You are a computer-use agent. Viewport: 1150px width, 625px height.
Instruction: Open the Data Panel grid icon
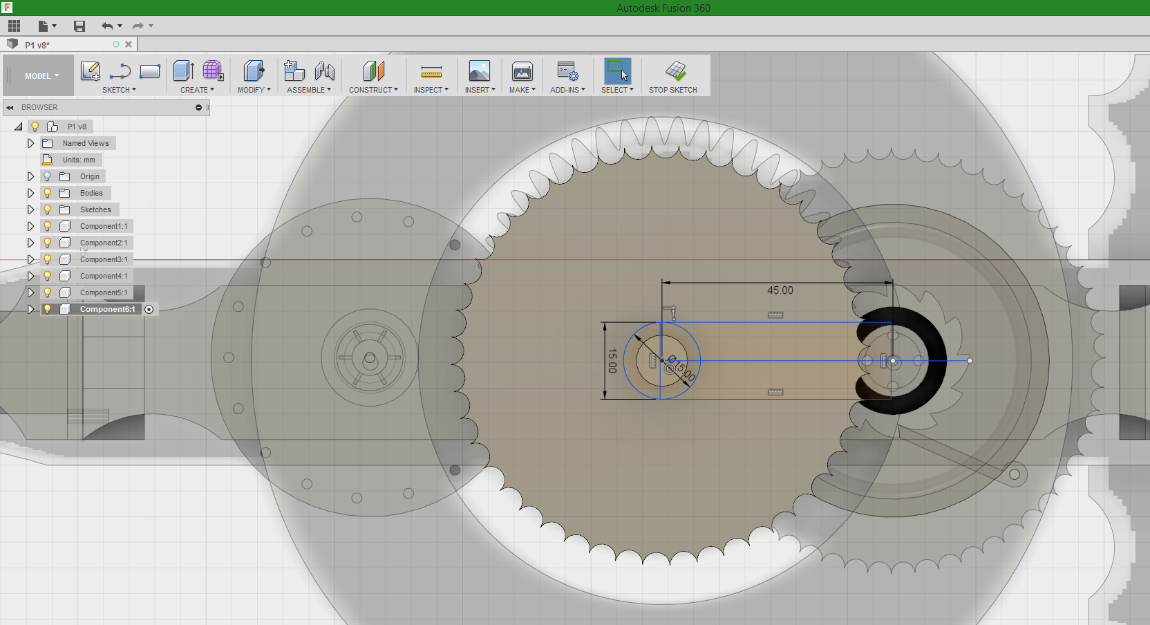click(x=14, y=26)
